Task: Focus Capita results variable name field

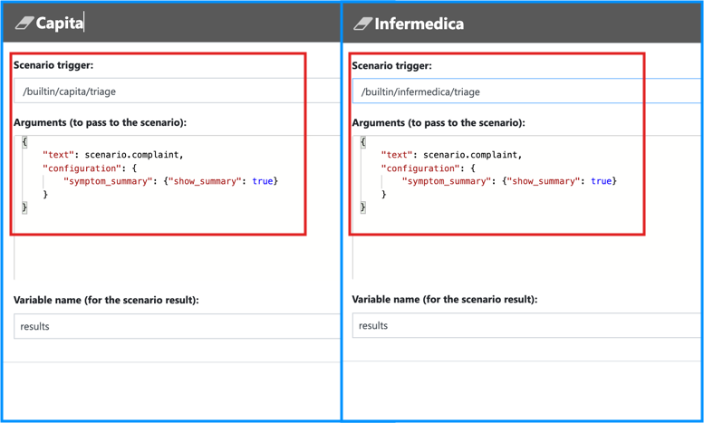Action: click(177, 326)
